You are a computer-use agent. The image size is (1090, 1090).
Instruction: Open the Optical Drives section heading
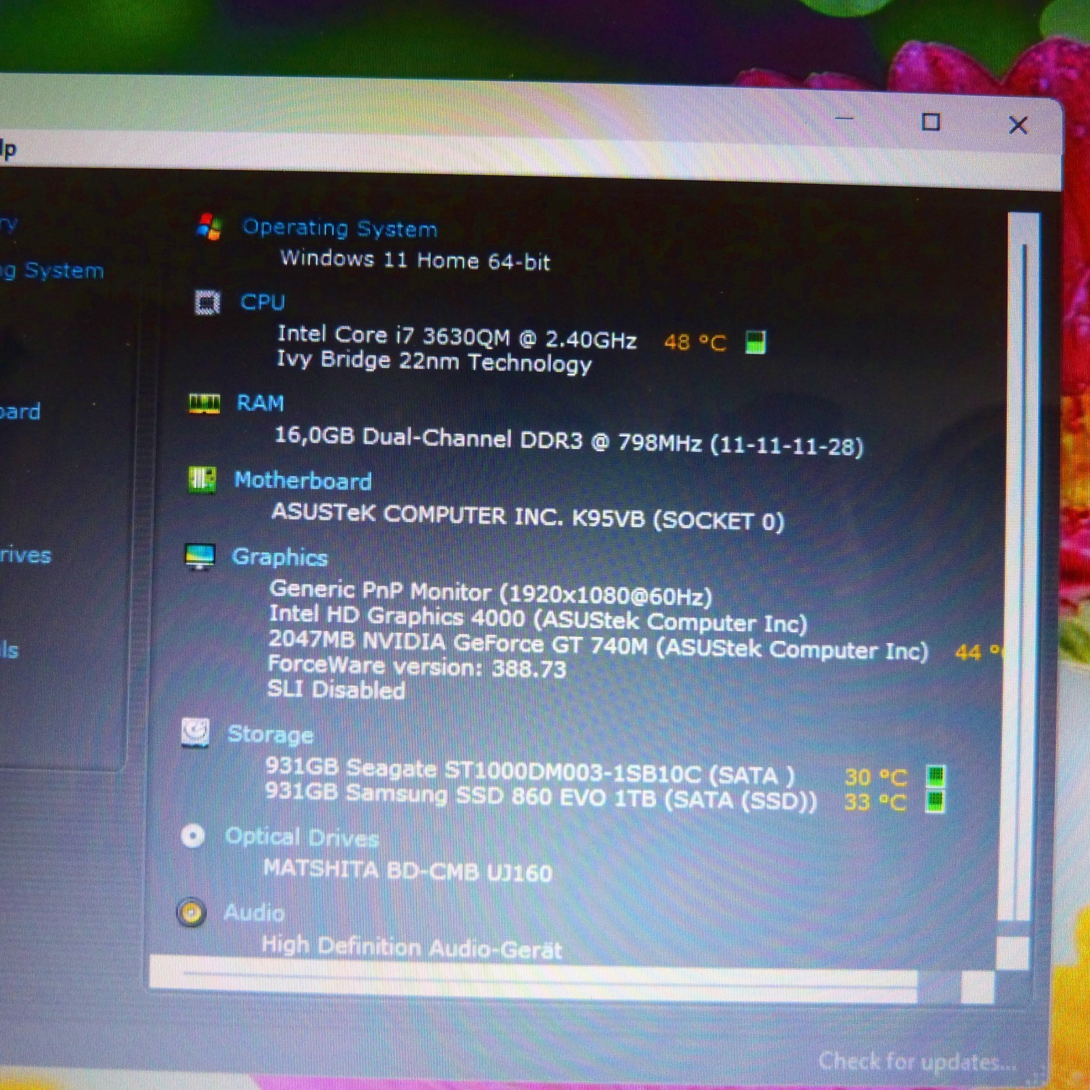coord(302,837)
